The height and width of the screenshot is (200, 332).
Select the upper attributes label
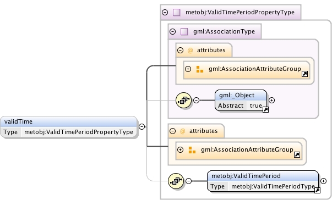point(211,50)
